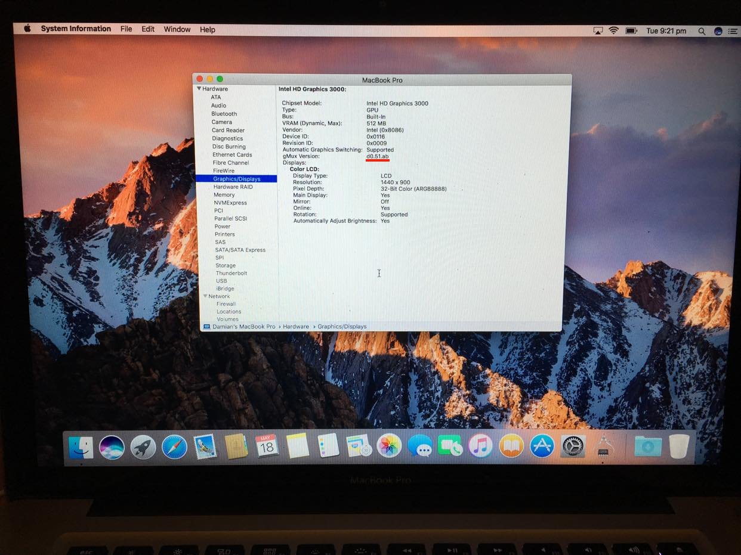Open Spotlight search magnifier
The image size is (741, 555).
[x=702, y=31]
